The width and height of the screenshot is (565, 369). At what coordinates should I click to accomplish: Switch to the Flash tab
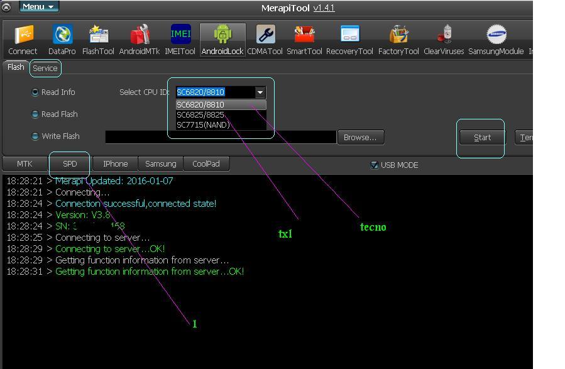click(x=16, y=67)
